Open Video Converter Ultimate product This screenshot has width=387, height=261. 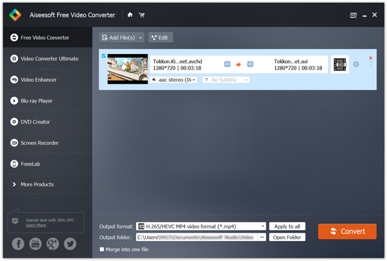(x=48, y=59)
